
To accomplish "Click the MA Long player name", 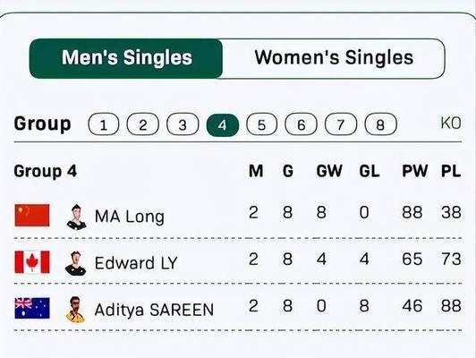I will click(x=130, y=217).
